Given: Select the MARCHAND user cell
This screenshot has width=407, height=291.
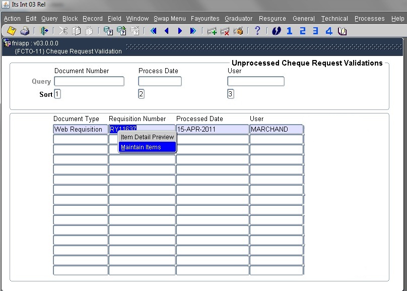Looking at the screenshot, I should pyautogui.click(x=276, y=129).
